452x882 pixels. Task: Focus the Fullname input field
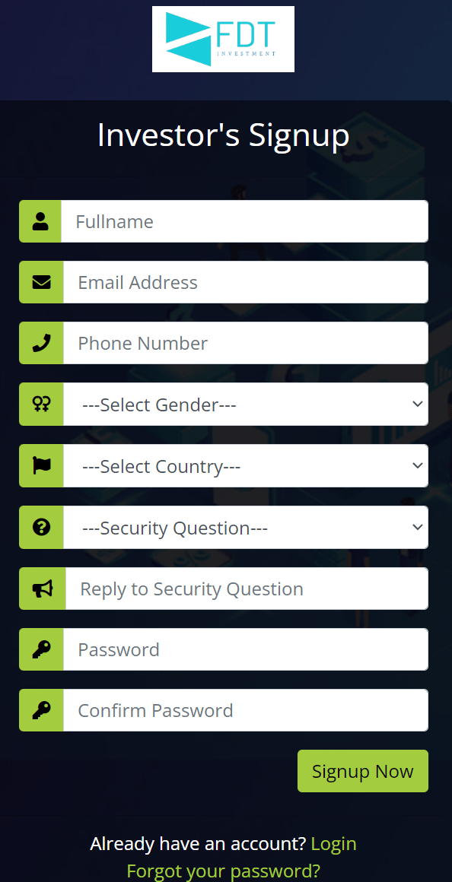(x=244, y=221)
